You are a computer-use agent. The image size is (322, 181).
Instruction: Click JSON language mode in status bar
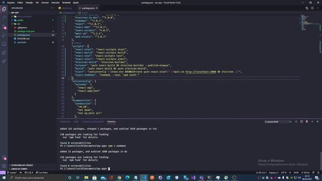click(296, 172)
